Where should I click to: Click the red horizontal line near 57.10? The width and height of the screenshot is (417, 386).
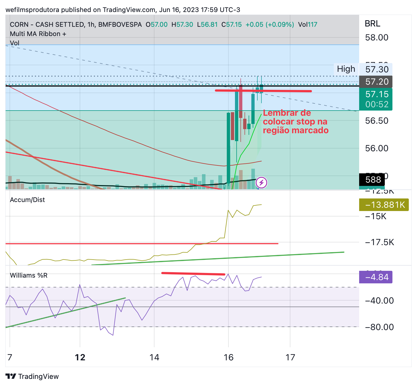click(263, 91)
